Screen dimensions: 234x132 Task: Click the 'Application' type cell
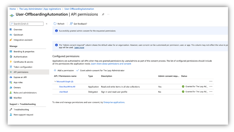94,86
